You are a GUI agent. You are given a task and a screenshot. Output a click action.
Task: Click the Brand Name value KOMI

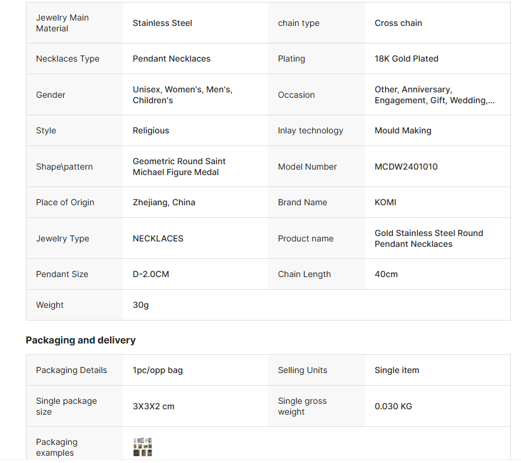pos(386,202)
